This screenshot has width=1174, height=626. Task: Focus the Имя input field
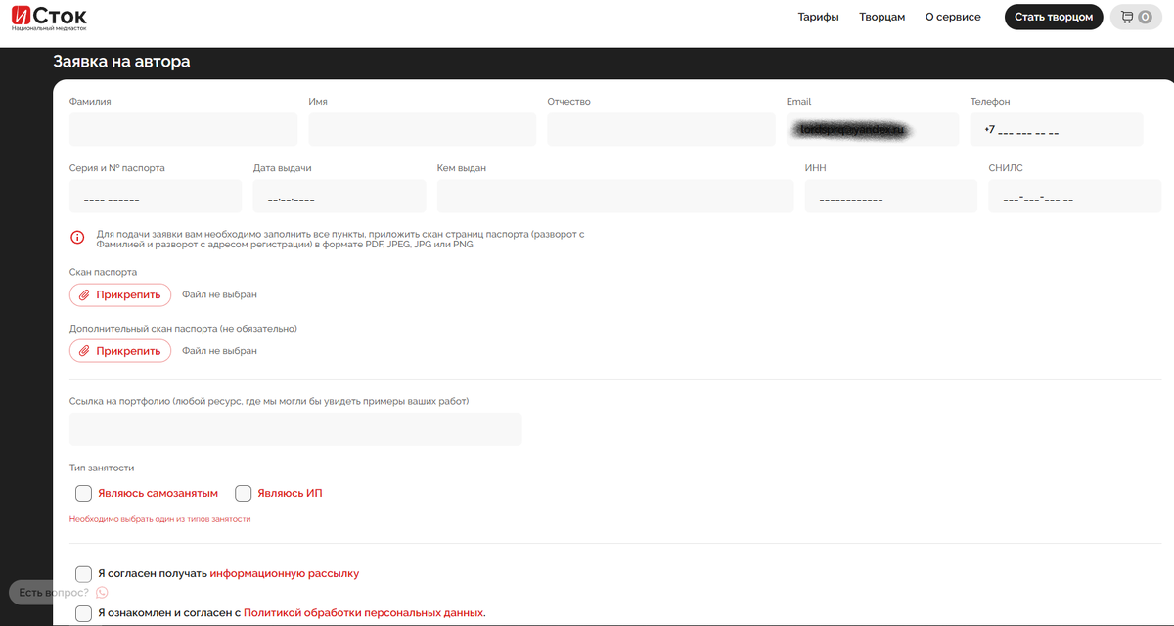(422, 129)
